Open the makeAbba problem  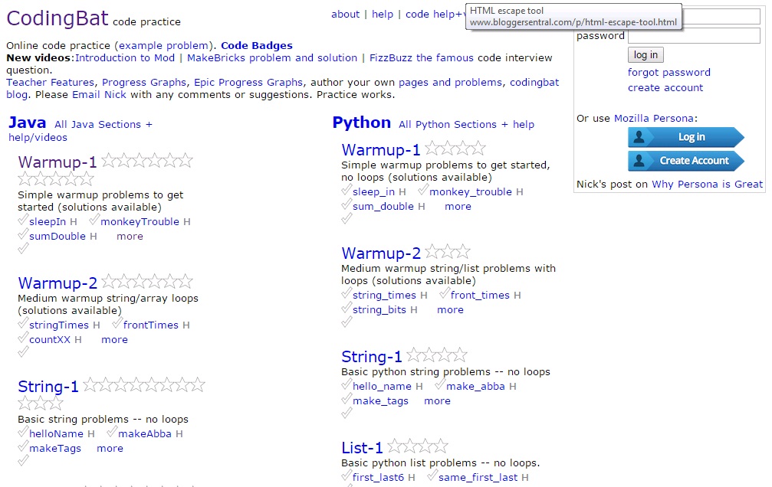145,434
